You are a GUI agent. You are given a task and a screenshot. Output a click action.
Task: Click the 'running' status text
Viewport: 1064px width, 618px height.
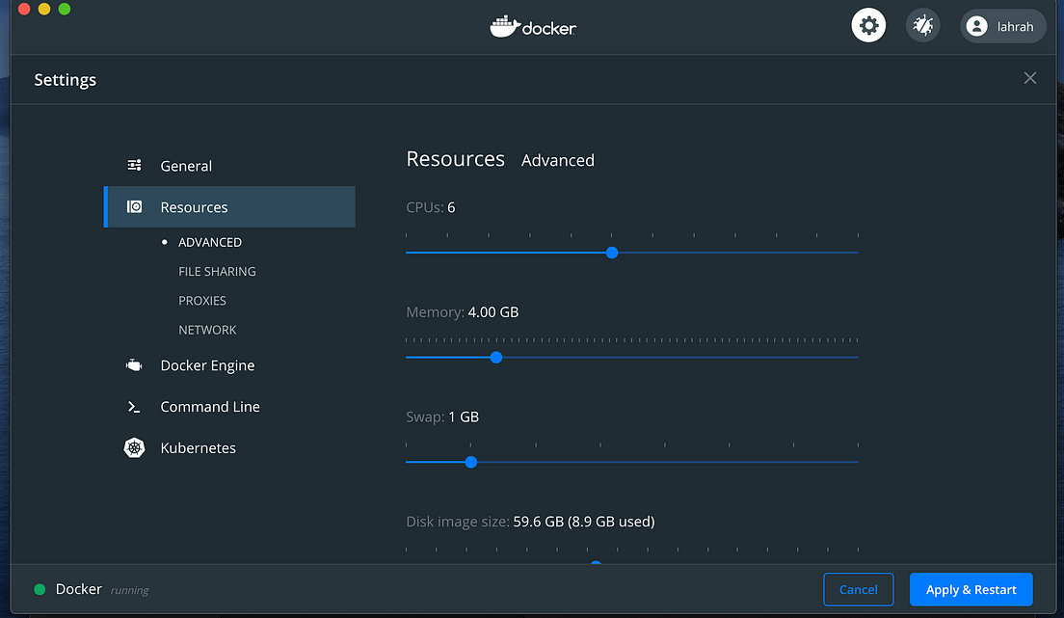click(129, 590)
